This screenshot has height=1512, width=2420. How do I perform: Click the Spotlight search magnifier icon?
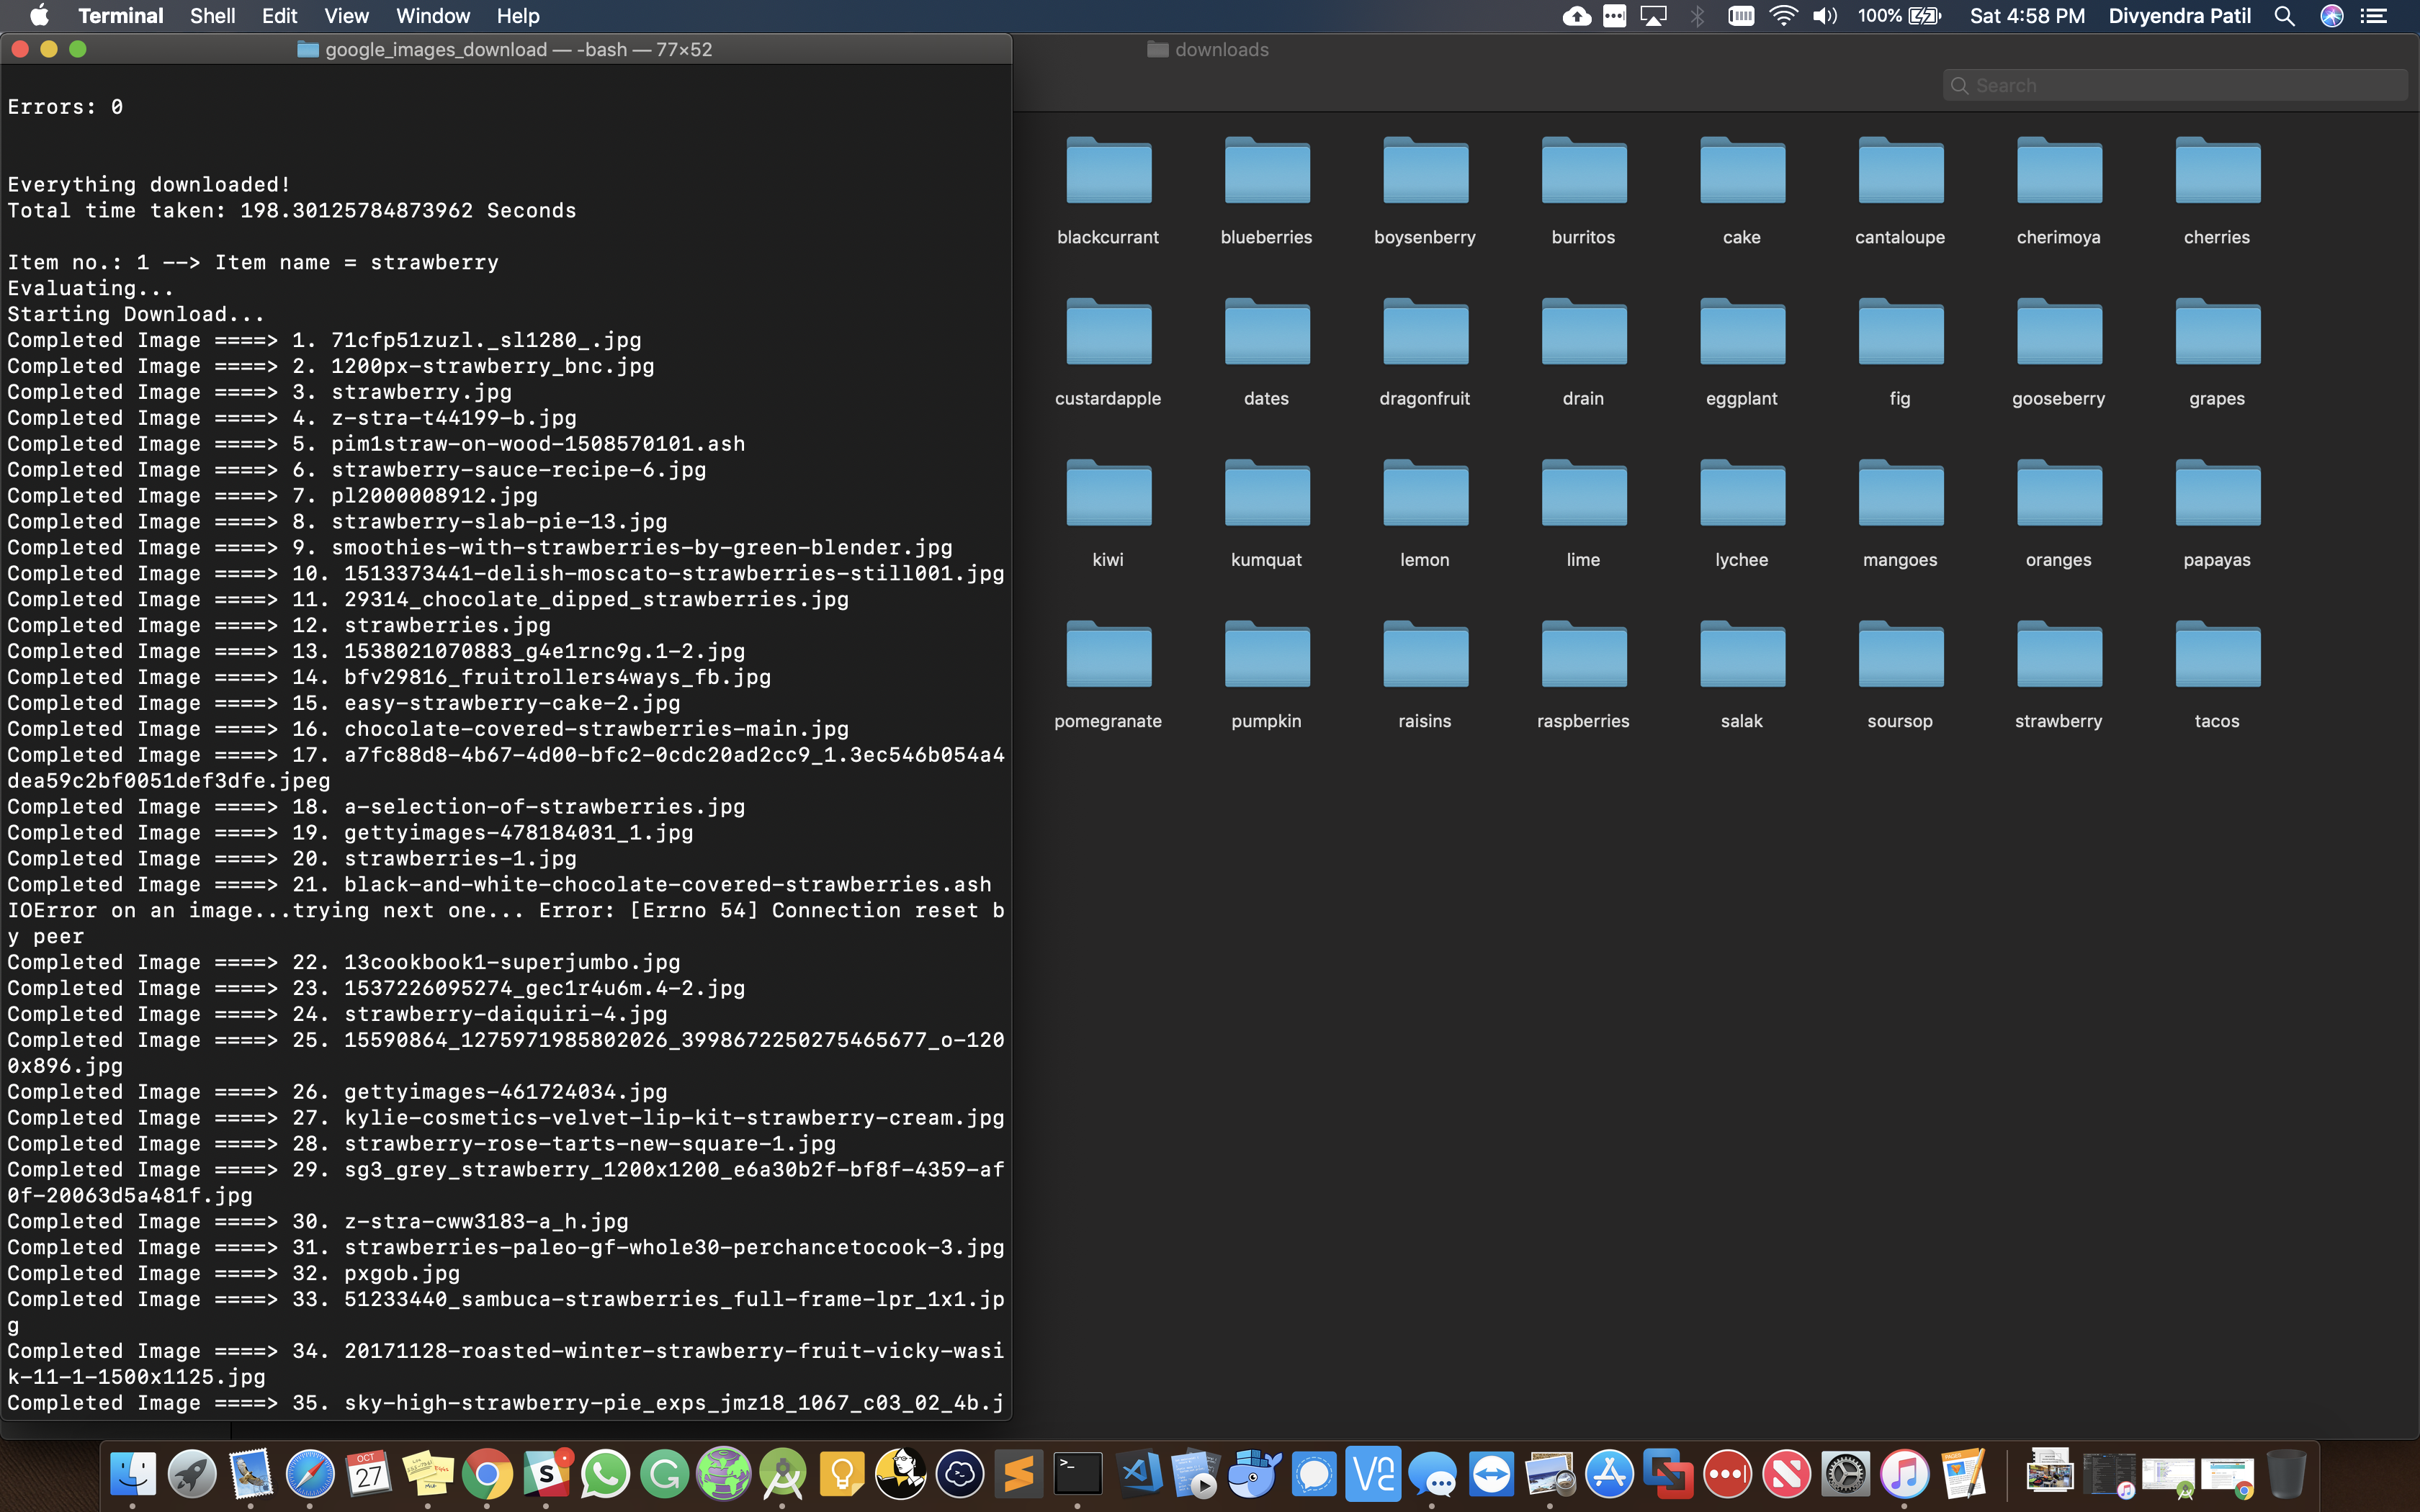click(2284, 16)
